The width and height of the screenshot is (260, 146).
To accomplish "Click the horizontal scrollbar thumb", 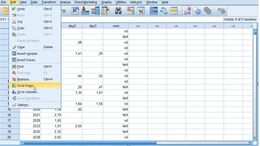I will pos(90,142).
